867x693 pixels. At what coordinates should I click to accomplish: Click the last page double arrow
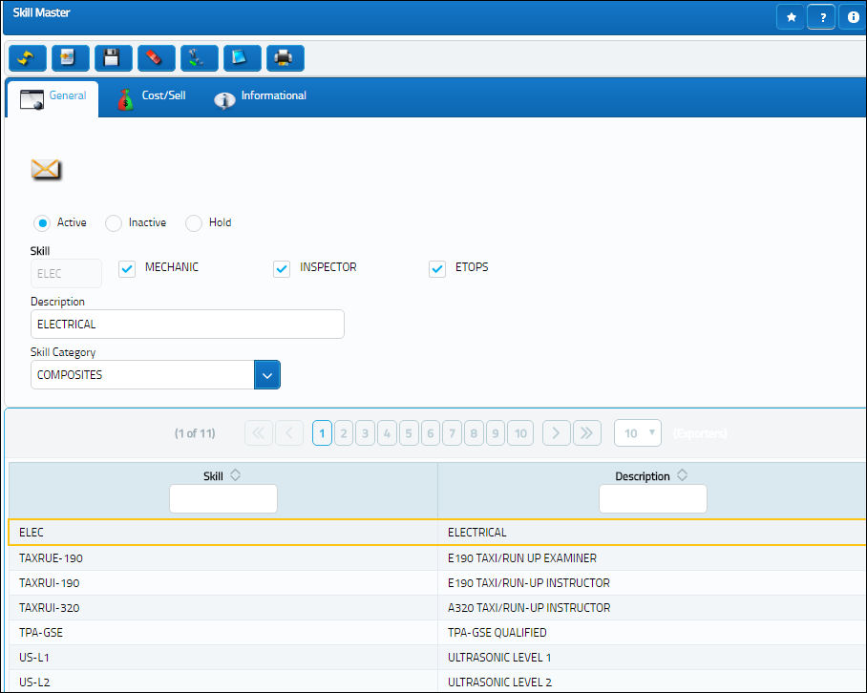(x=586, y=433)
